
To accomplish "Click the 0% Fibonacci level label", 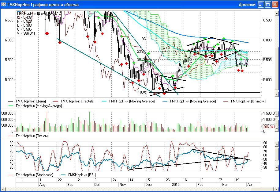I will pos(144,39).
